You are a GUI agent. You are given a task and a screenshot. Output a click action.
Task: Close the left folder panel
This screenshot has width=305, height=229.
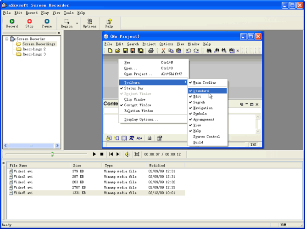point(59,33)
